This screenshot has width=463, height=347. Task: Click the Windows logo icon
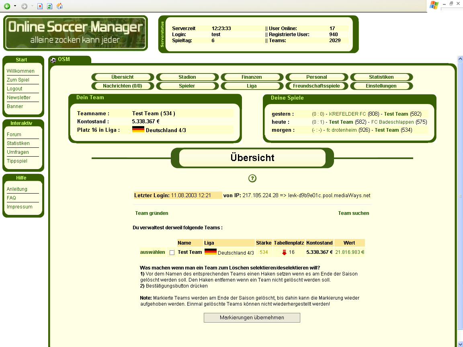pos(434,5)
